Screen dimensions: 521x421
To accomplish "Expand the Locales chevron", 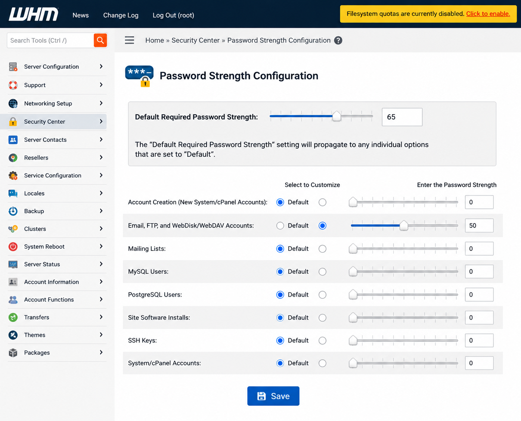I will pyautogui.click(x=101, y=193).
